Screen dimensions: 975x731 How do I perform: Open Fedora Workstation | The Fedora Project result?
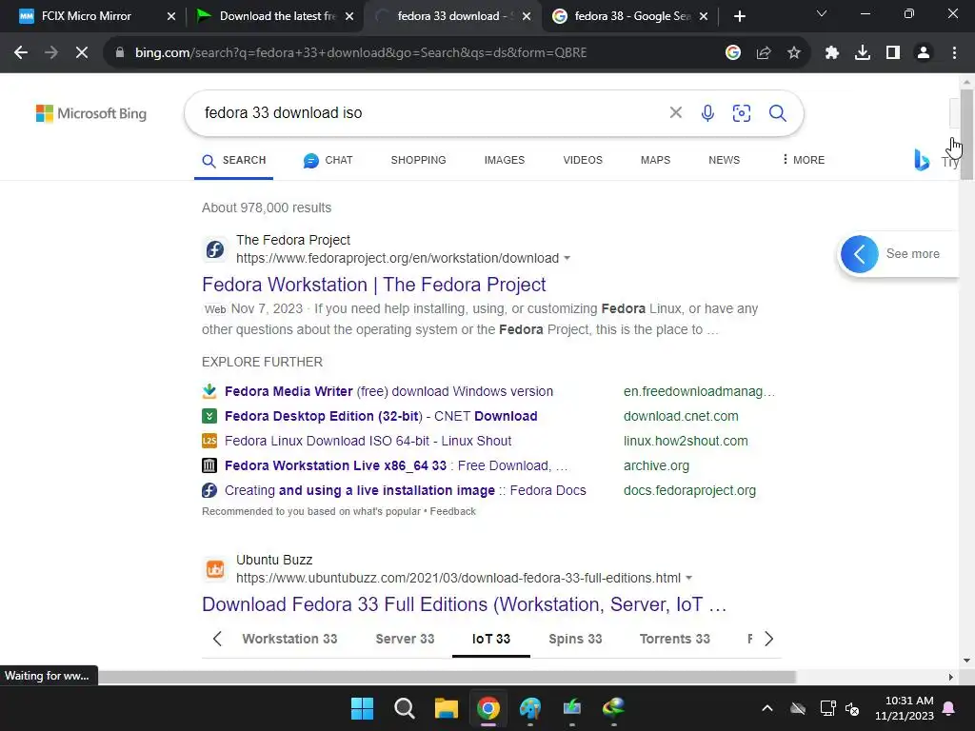point(373,285)
